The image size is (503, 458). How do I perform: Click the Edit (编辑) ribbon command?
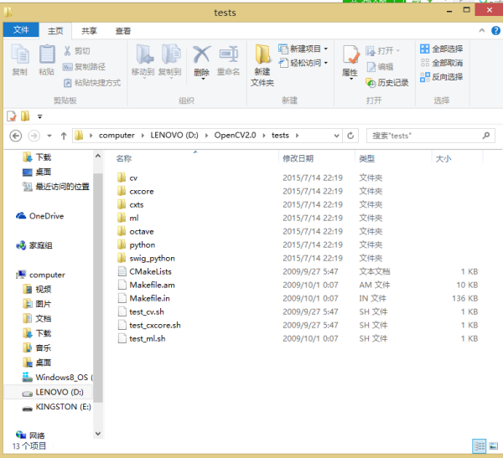point(380,67)
